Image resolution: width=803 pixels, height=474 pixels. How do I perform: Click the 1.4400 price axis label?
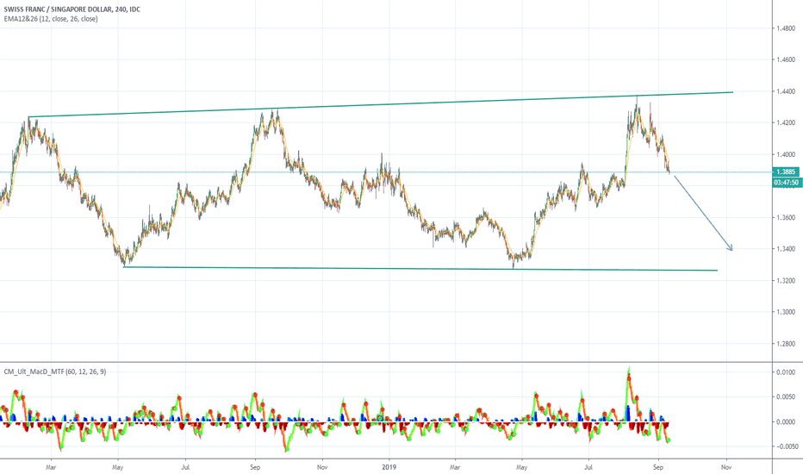(x=786, y=91)
